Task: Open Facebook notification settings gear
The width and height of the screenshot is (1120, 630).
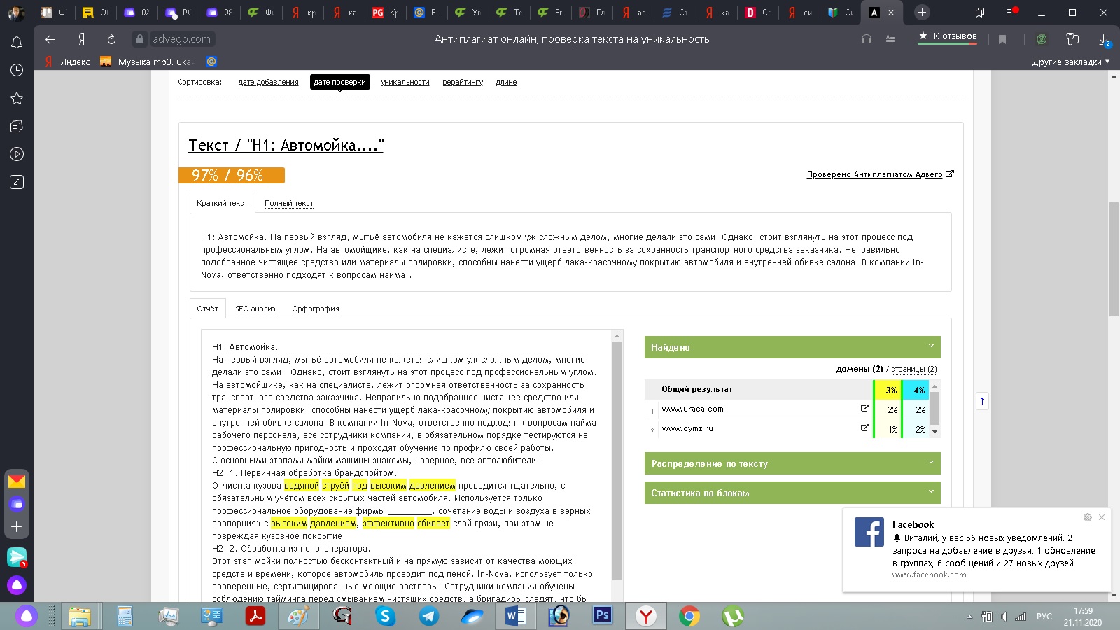Action: tap(1087, 517)
